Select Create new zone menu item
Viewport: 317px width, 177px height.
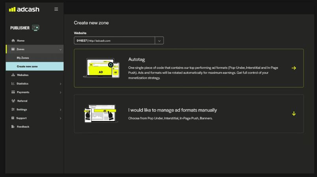pyautogui.click(x=27, y=66)
